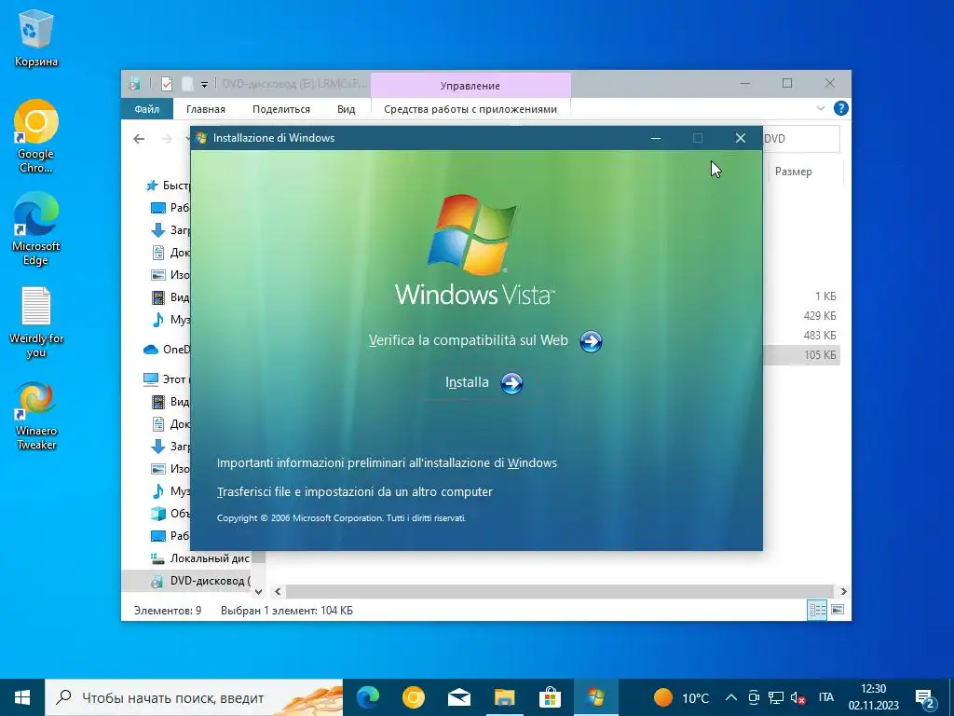The width and height of the screenshot is (954, 716).
Task: Switch the ITA input language indicator
Action: (x=825, y=697)
